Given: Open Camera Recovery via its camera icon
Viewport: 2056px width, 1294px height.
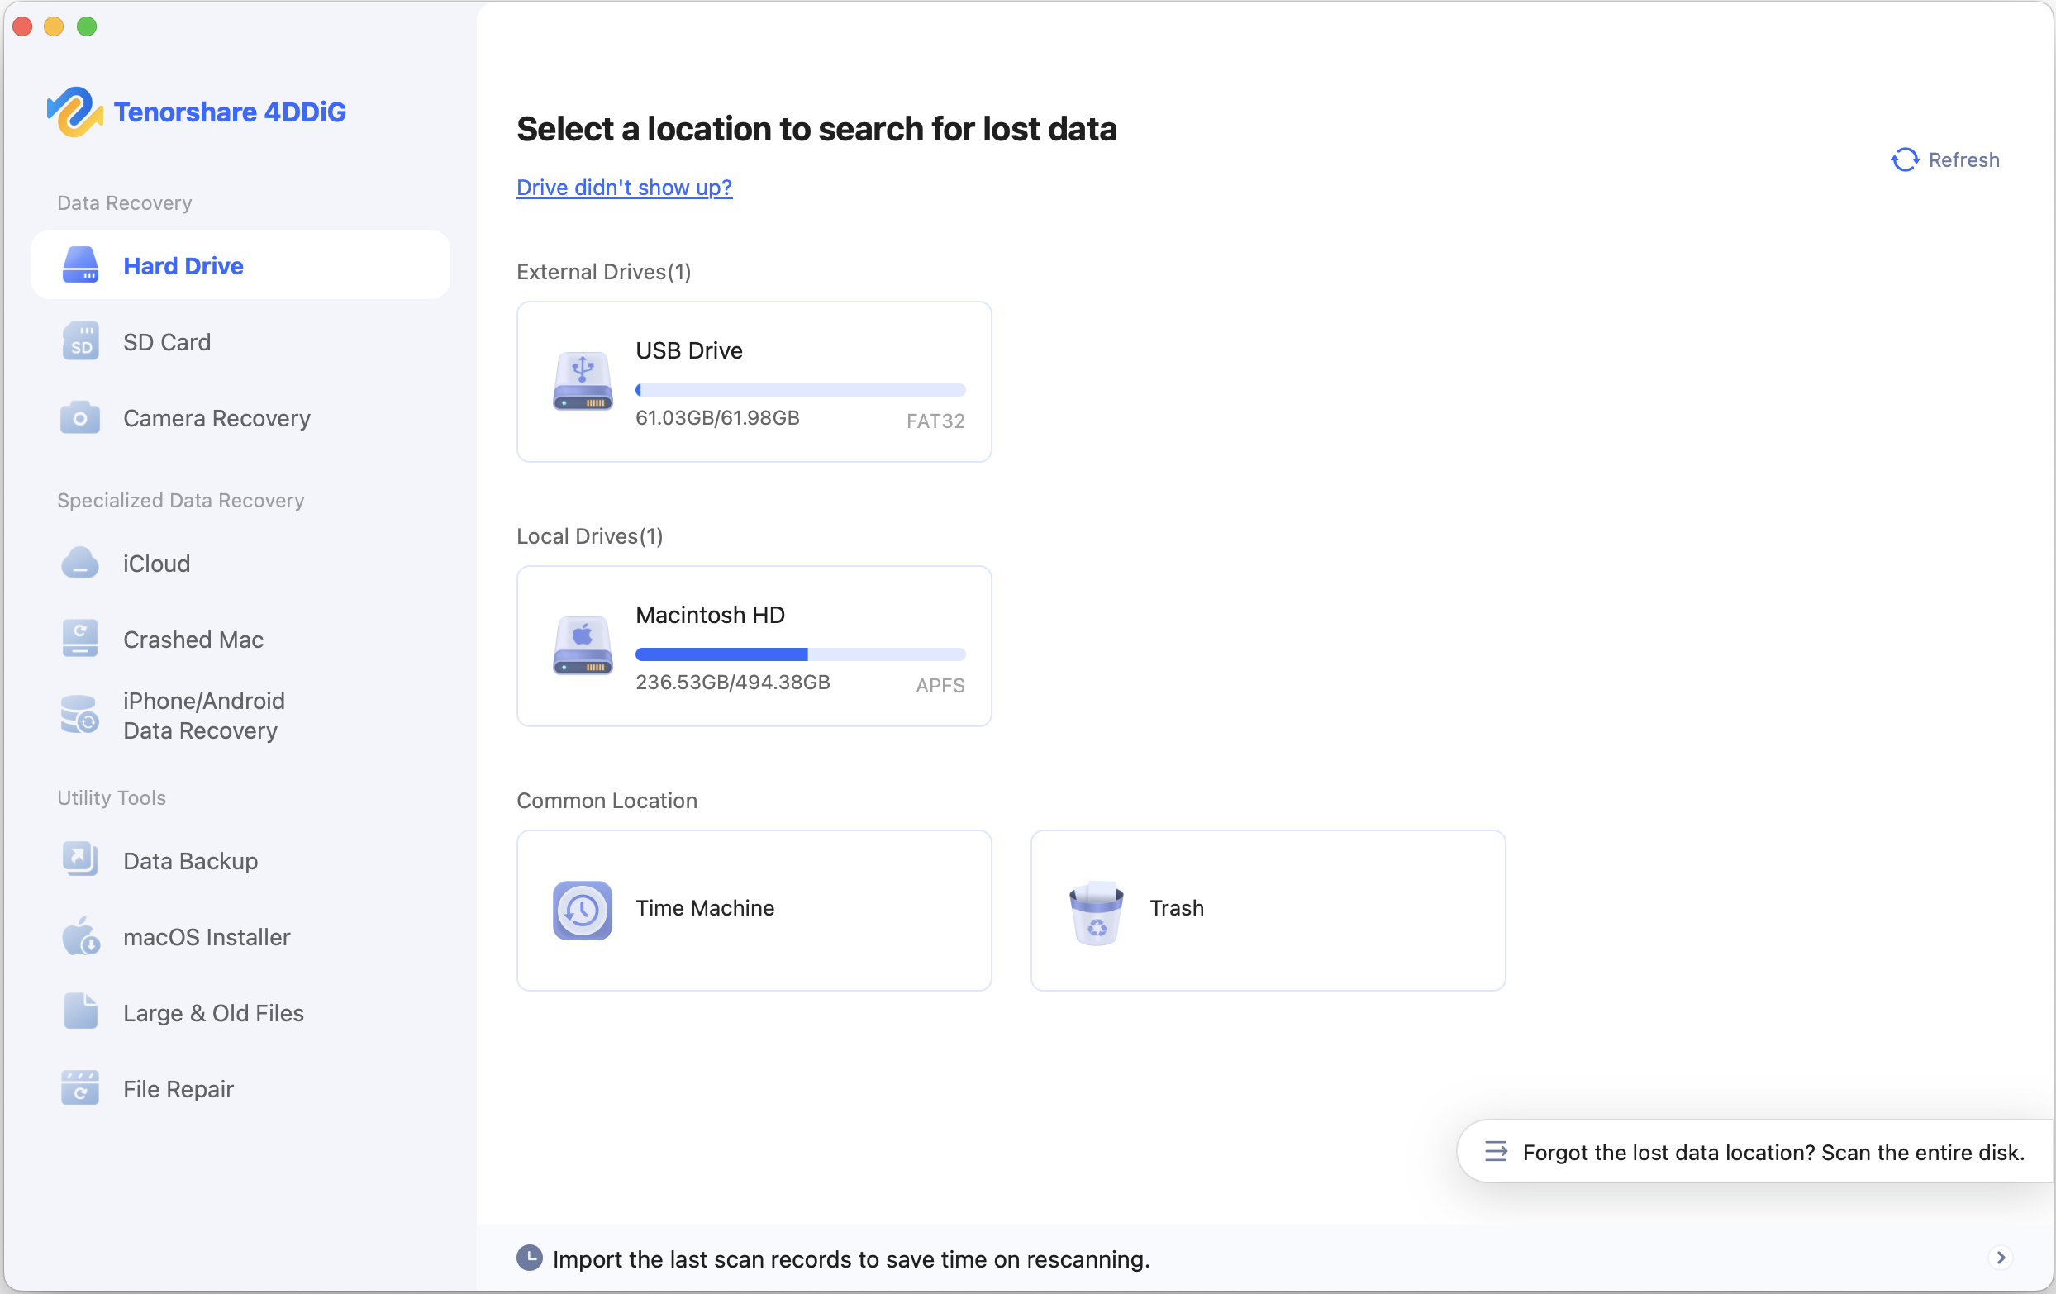Looking at the screenshot, I should click(x=80, y=418).
